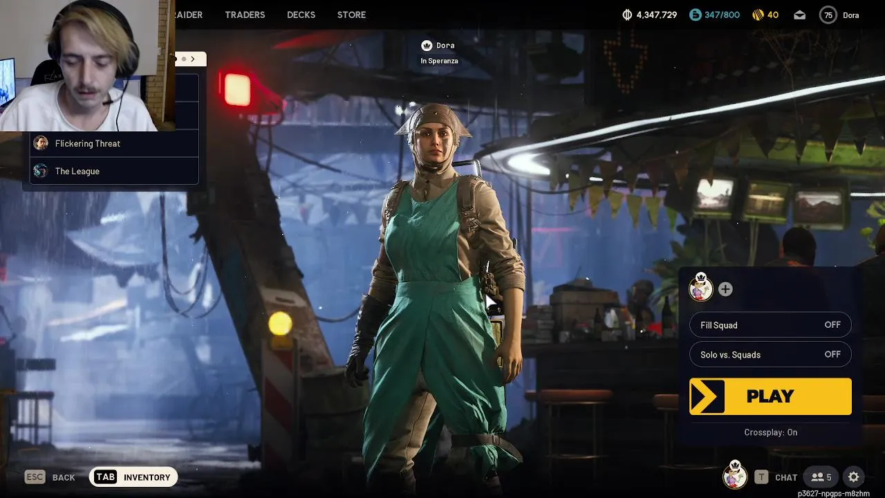Open the TAB INVENTORY button
The width and height of the screenshot is (885, 498).
134,477
